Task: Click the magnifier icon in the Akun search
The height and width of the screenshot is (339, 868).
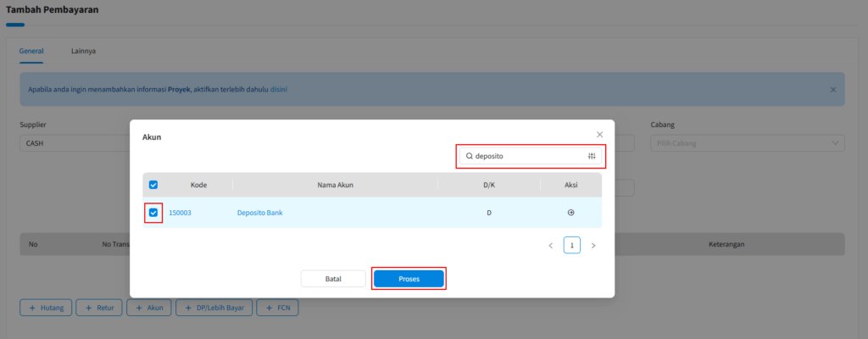Action: [x=469, y=156]
